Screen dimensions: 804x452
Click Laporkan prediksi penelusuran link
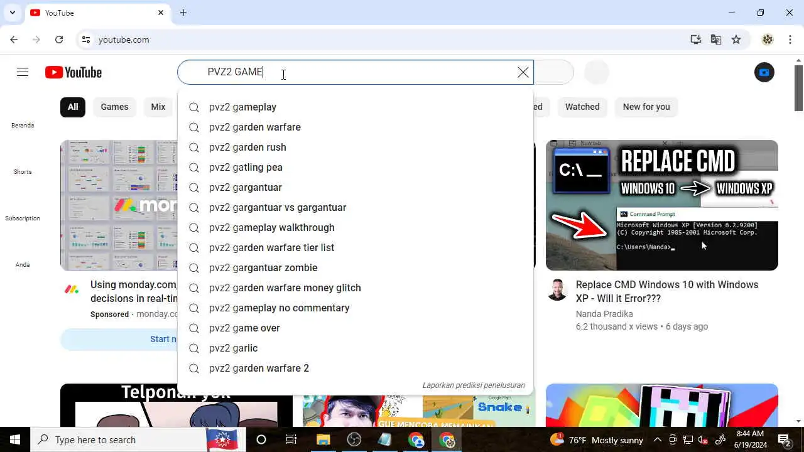[474, 385]
